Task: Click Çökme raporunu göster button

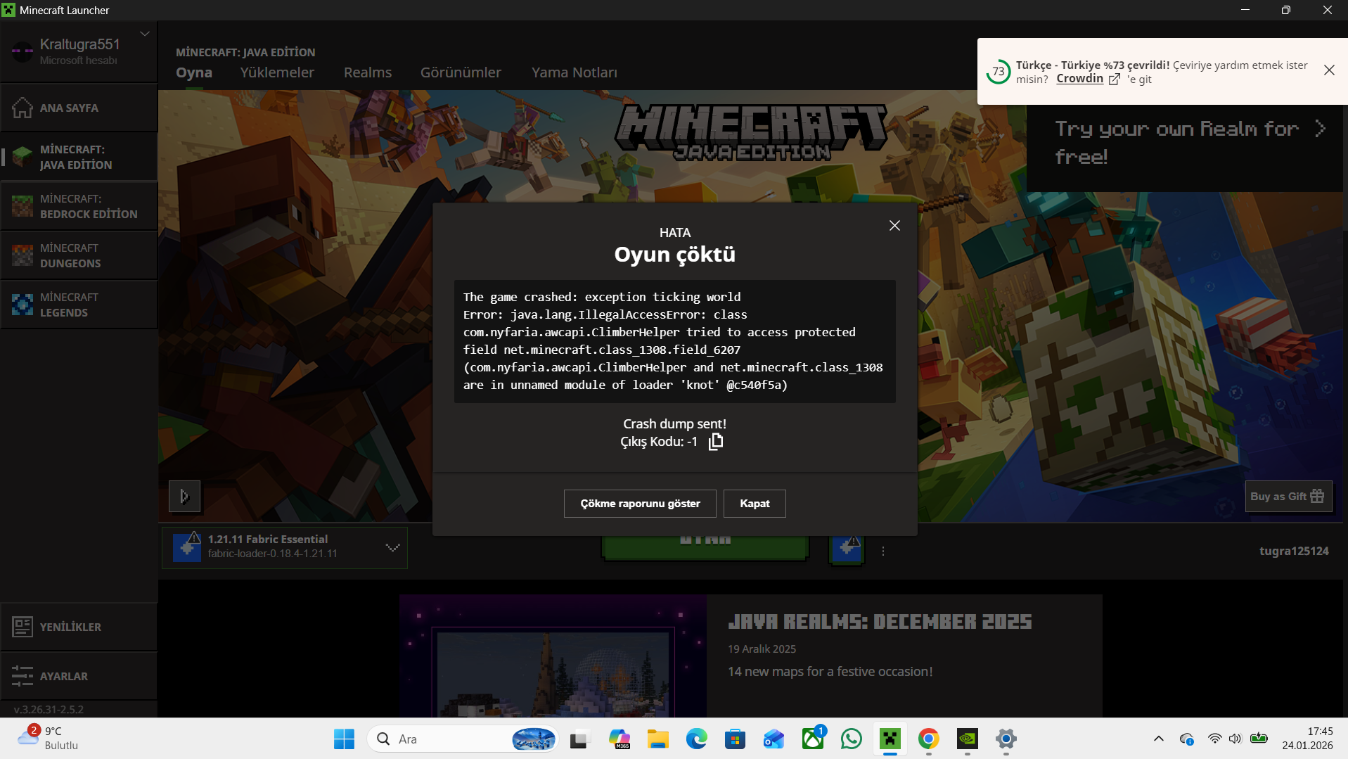Action: [x=640, y=504]
